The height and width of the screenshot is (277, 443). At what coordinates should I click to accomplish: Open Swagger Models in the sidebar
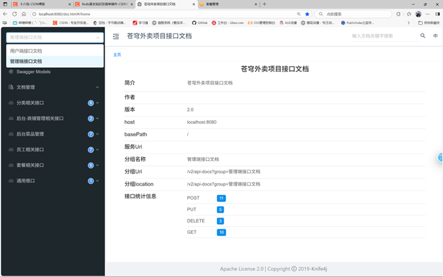(33, 72)
